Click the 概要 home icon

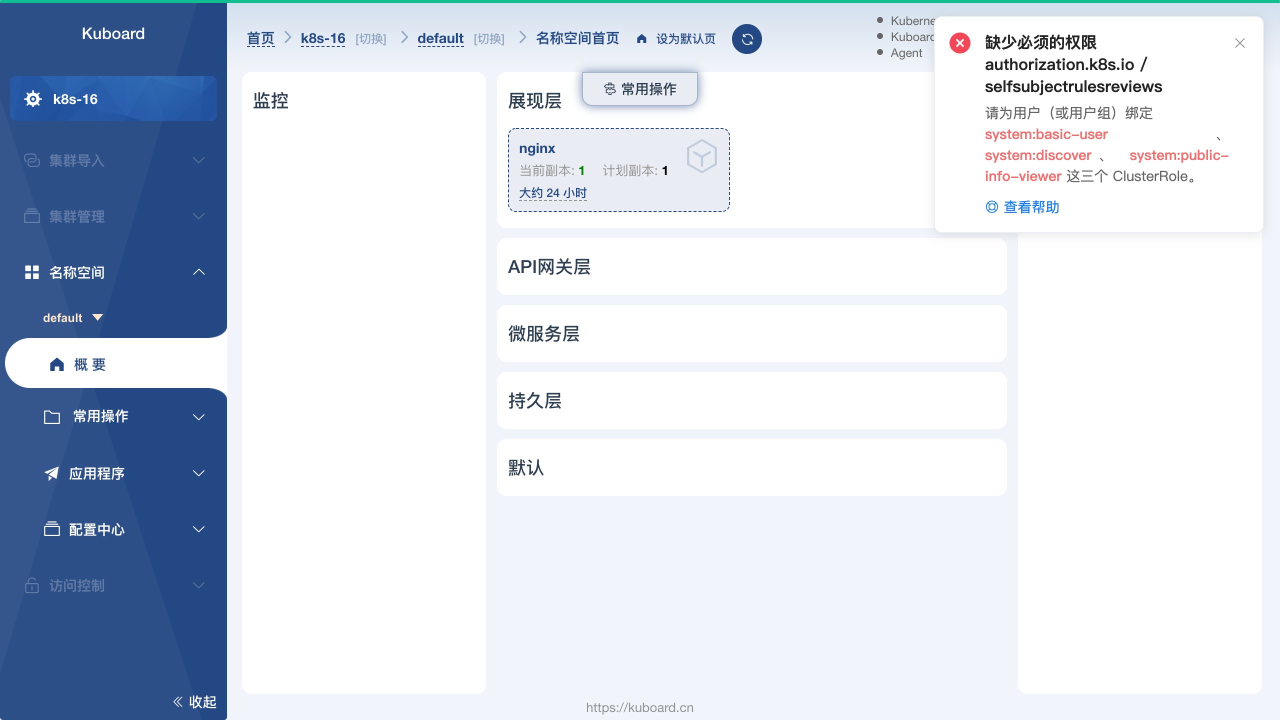click(57, 364)
